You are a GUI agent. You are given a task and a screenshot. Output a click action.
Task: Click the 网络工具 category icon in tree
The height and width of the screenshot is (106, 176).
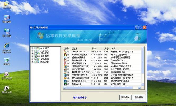coord(38,54)
